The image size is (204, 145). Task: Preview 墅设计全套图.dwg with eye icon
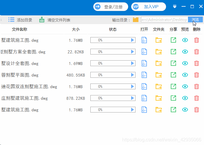coord(185,63)
